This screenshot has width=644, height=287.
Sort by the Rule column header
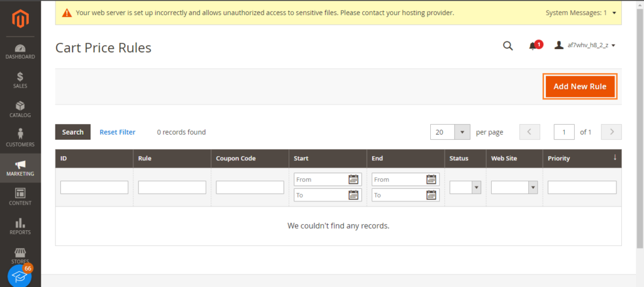pyautogui.click(x=172, y=159)
